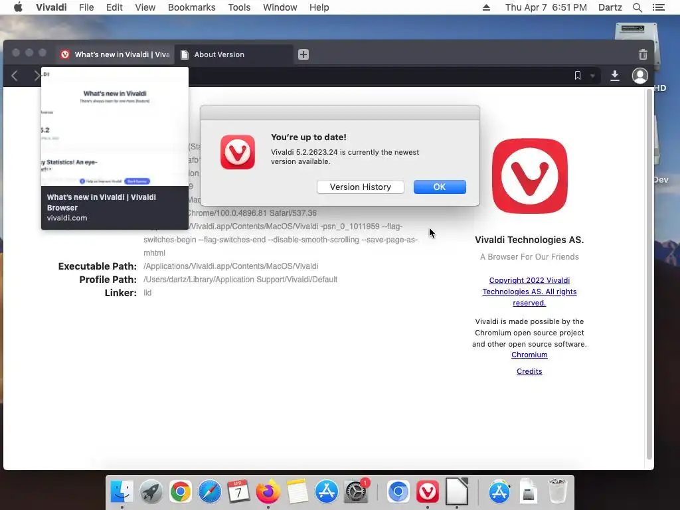Click the date and time in menu bar
The height and width of the screenshot is (510, 680).
(546, 7)
